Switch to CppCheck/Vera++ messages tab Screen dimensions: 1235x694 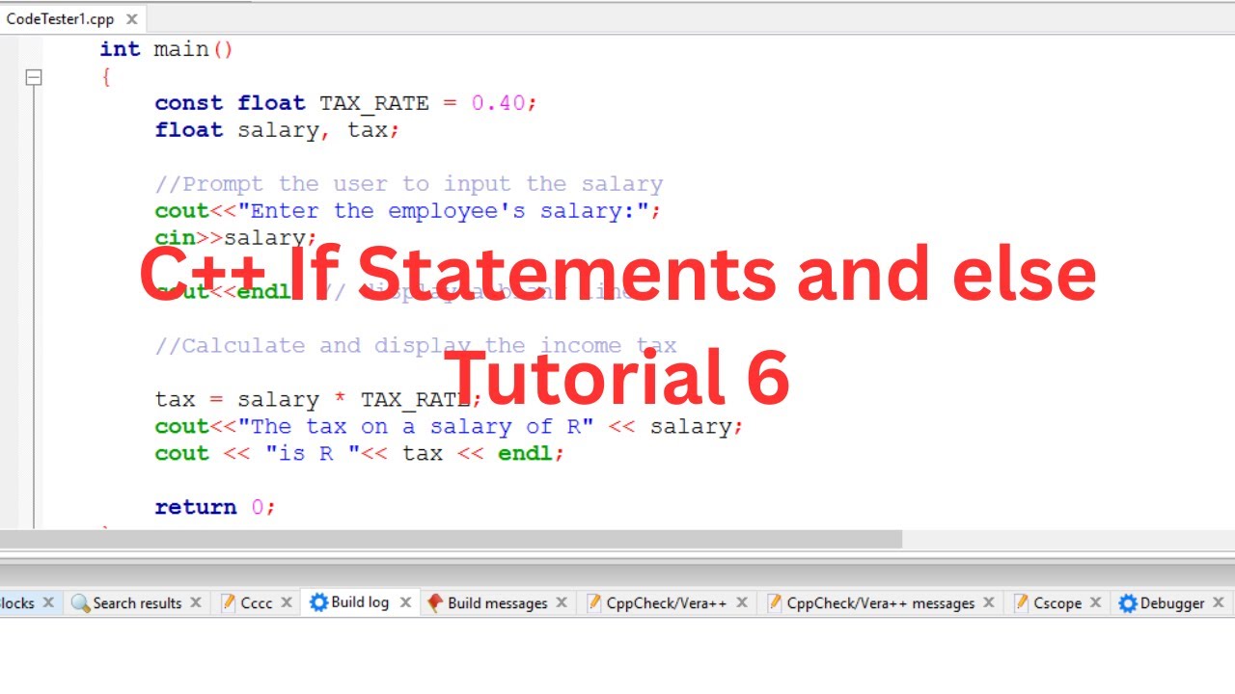[880, 603]
